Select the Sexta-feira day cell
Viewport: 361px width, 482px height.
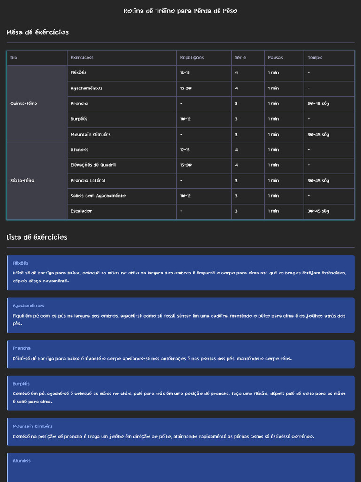(37, 181)
